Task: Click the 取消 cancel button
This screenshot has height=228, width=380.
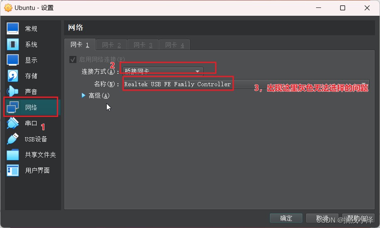Action: [x=322, y=218]
